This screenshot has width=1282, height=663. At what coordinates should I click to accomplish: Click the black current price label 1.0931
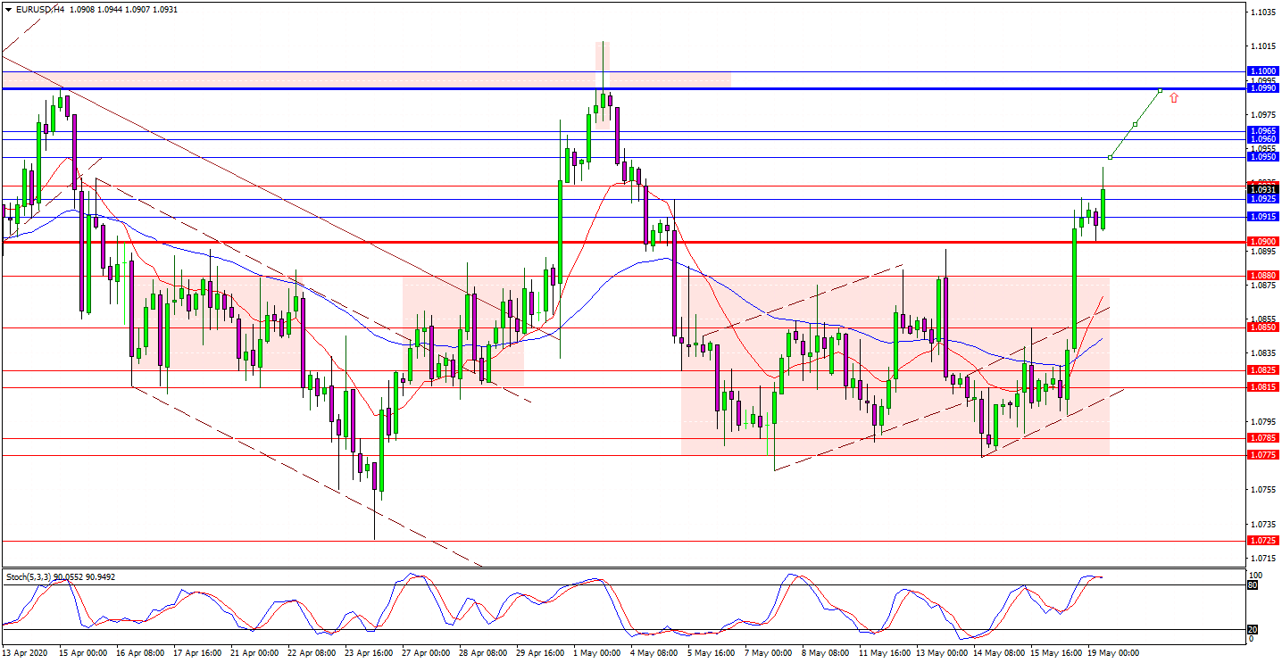point(1262,189)
